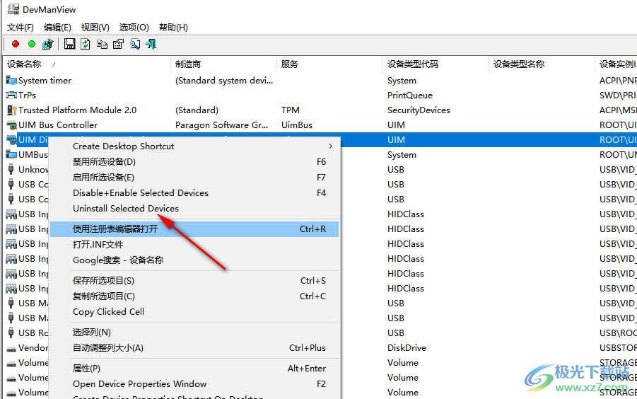Screen dimensions: 637x399
Task: Click the PrintQueue class cell
Action: coord(410,95)
